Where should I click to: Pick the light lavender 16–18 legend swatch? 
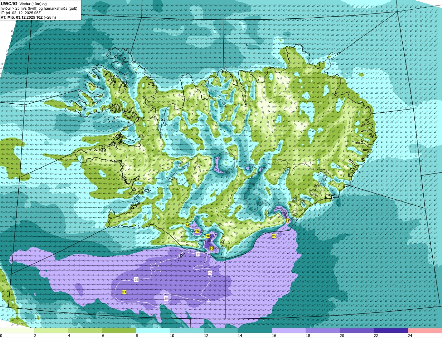coord(289,331)
